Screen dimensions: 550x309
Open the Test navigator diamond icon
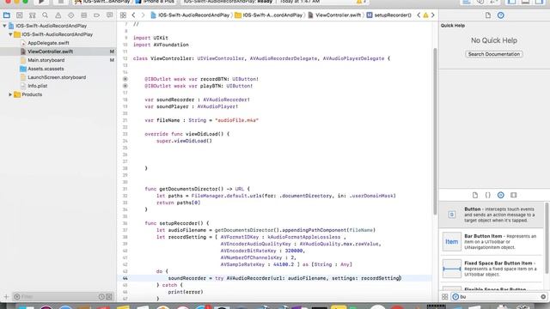[70, 15]
